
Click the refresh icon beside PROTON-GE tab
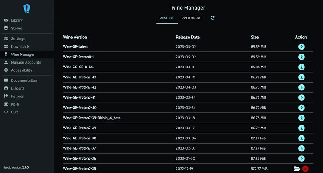[x=212, y=18]
